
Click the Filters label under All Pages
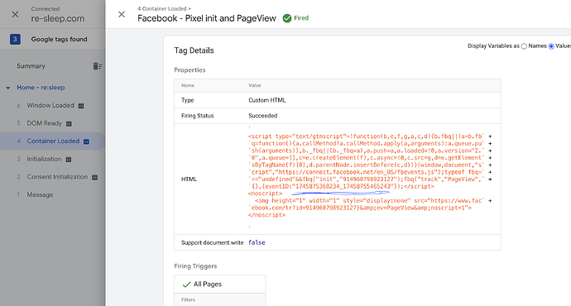click(188, 300)
